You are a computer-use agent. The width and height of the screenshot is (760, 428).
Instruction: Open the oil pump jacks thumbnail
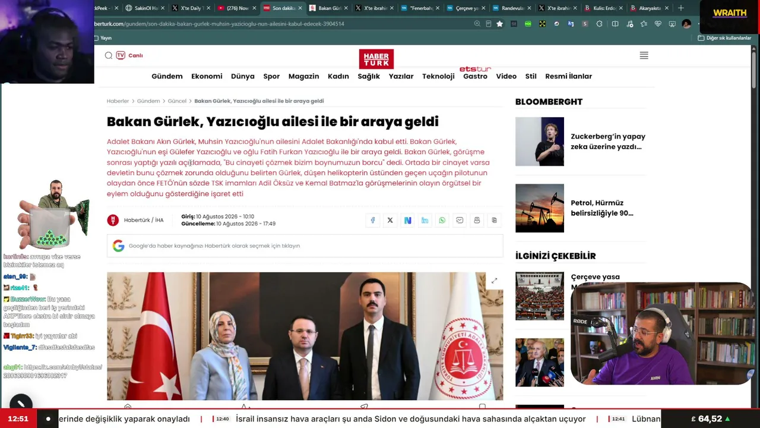tap(540, 208)
